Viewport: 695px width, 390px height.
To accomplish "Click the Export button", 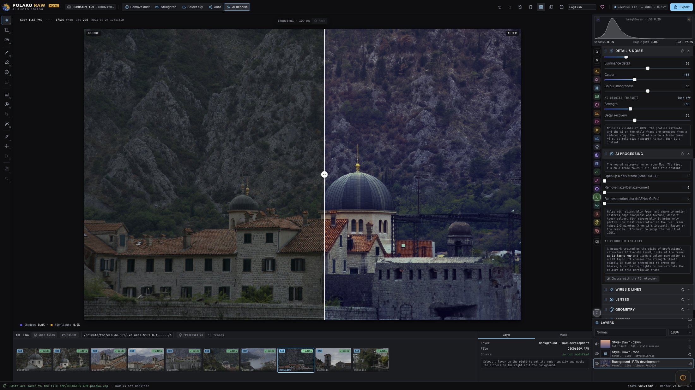I will click(681, 7).
